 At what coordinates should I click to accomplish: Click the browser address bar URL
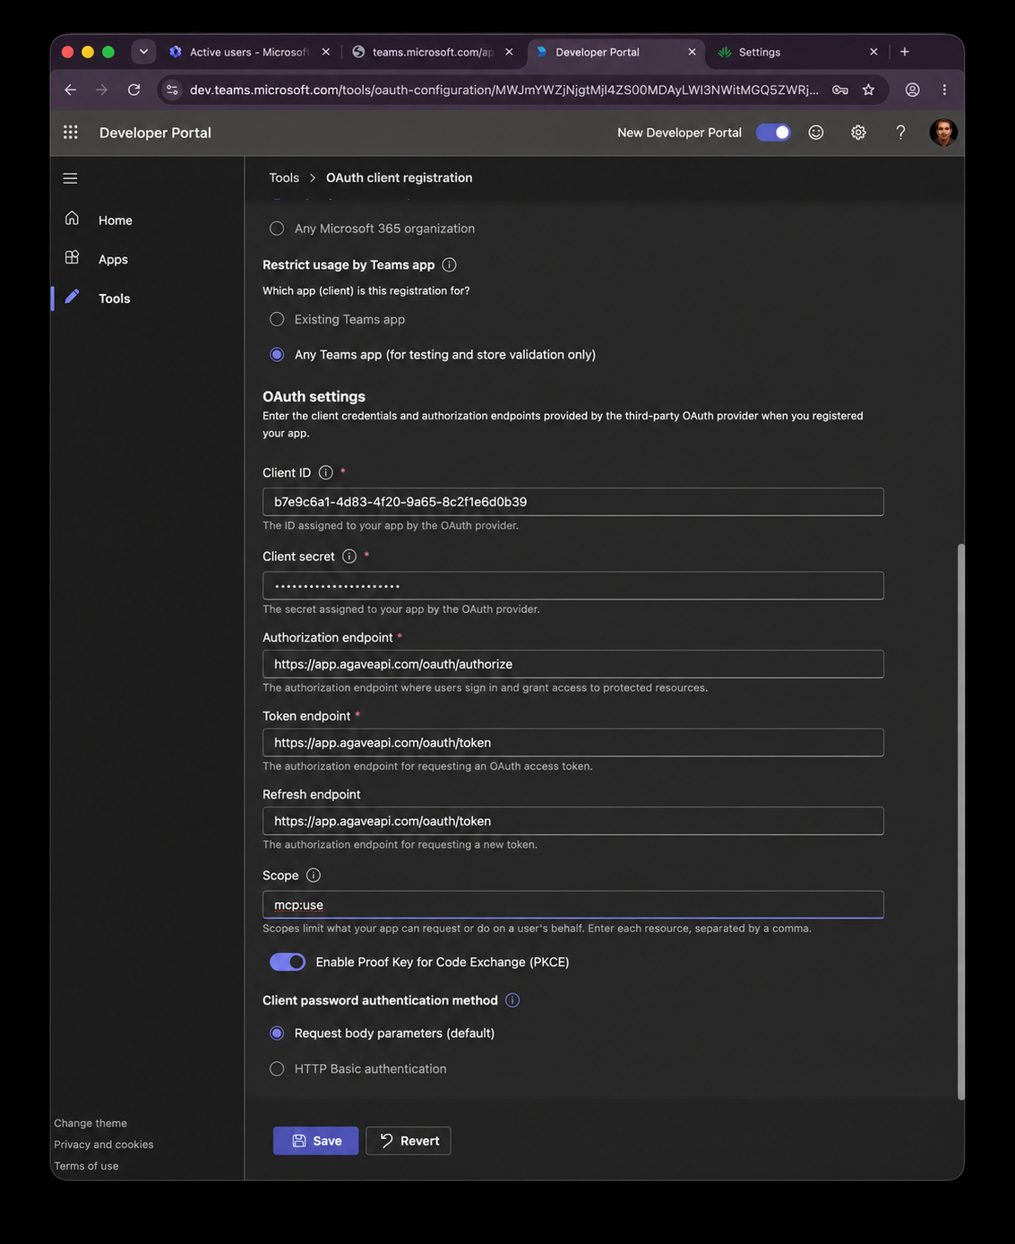[503, 90]
